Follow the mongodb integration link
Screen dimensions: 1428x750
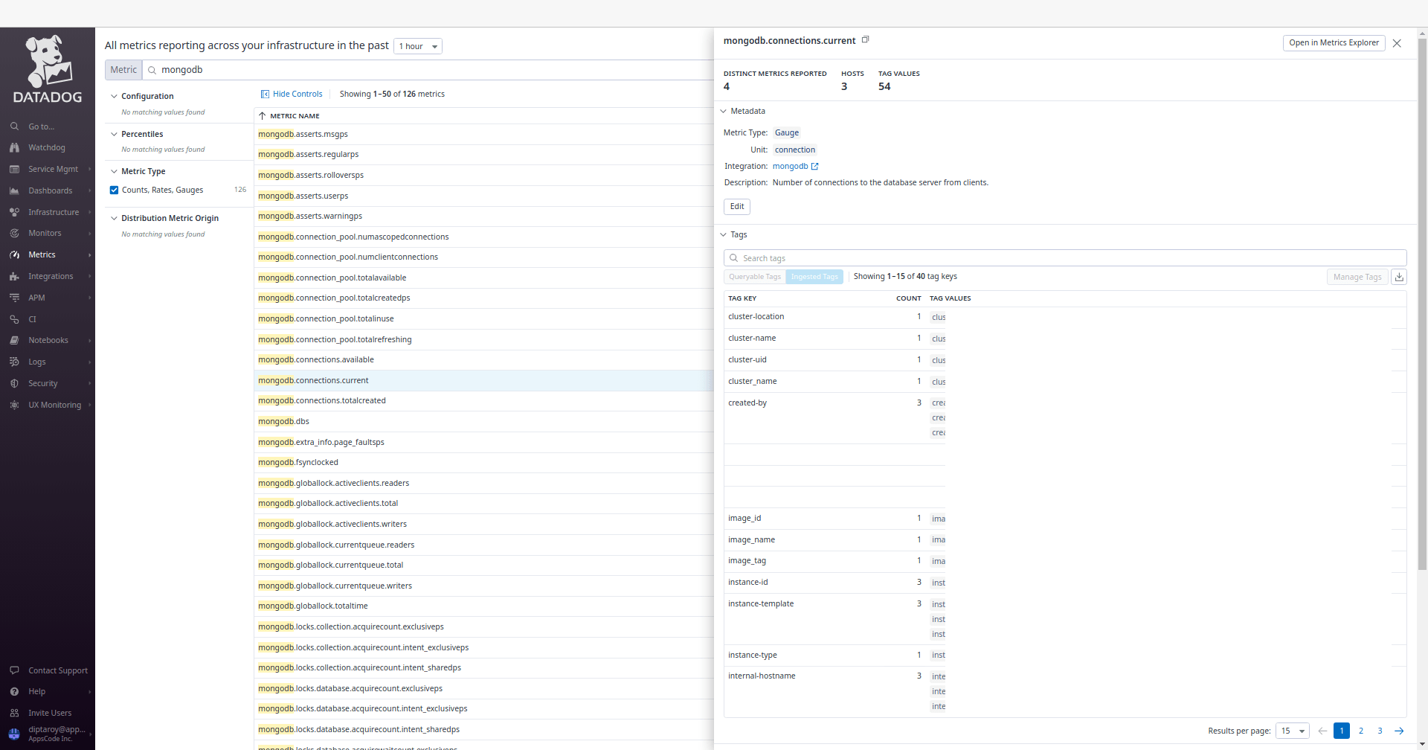click(796, 166)
